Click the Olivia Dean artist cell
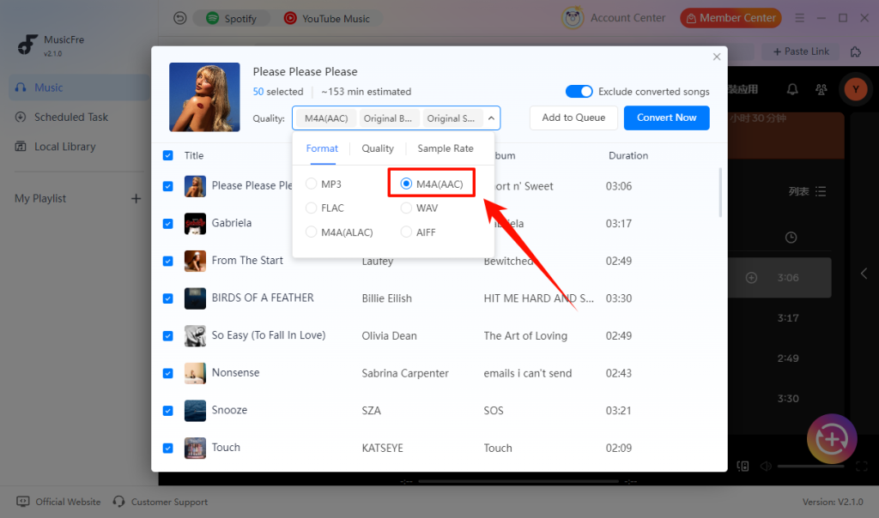The image size is (879, 518). click(389, 336)
